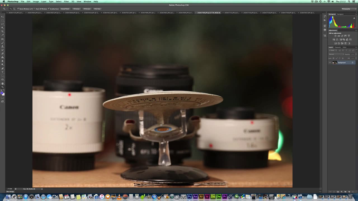Open the Fill slider dropdown arrow
The image size is (358, 201).
(356, 58)
